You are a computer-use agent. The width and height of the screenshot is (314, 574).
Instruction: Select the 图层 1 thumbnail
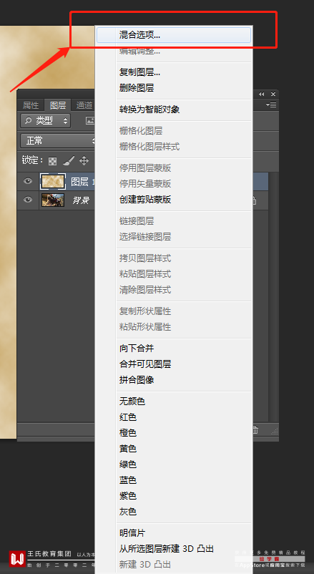pyautogui.click(x=53, y=182)
